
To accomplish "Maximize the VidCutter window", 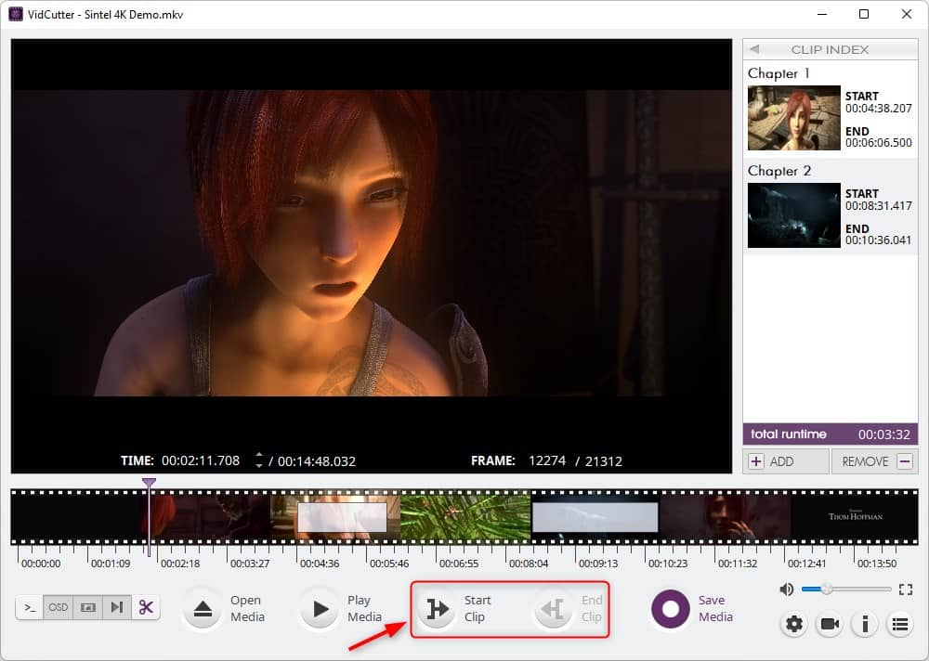I will pos(864,14).
